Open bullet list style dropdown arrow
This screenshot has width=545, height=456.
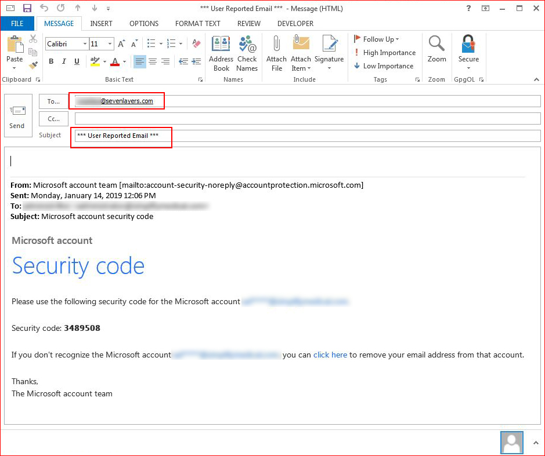coord(161,43)
